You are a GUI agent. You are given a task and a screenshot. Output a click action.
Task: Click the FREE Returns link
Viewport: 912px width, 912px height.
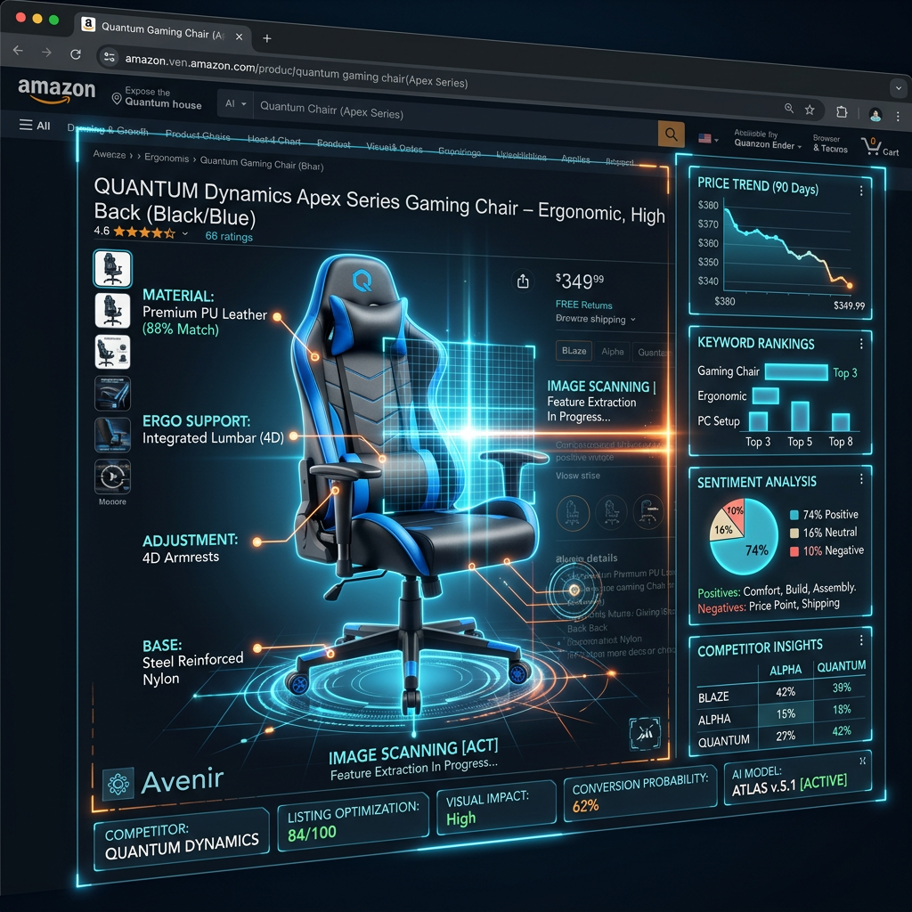(583, 305)
